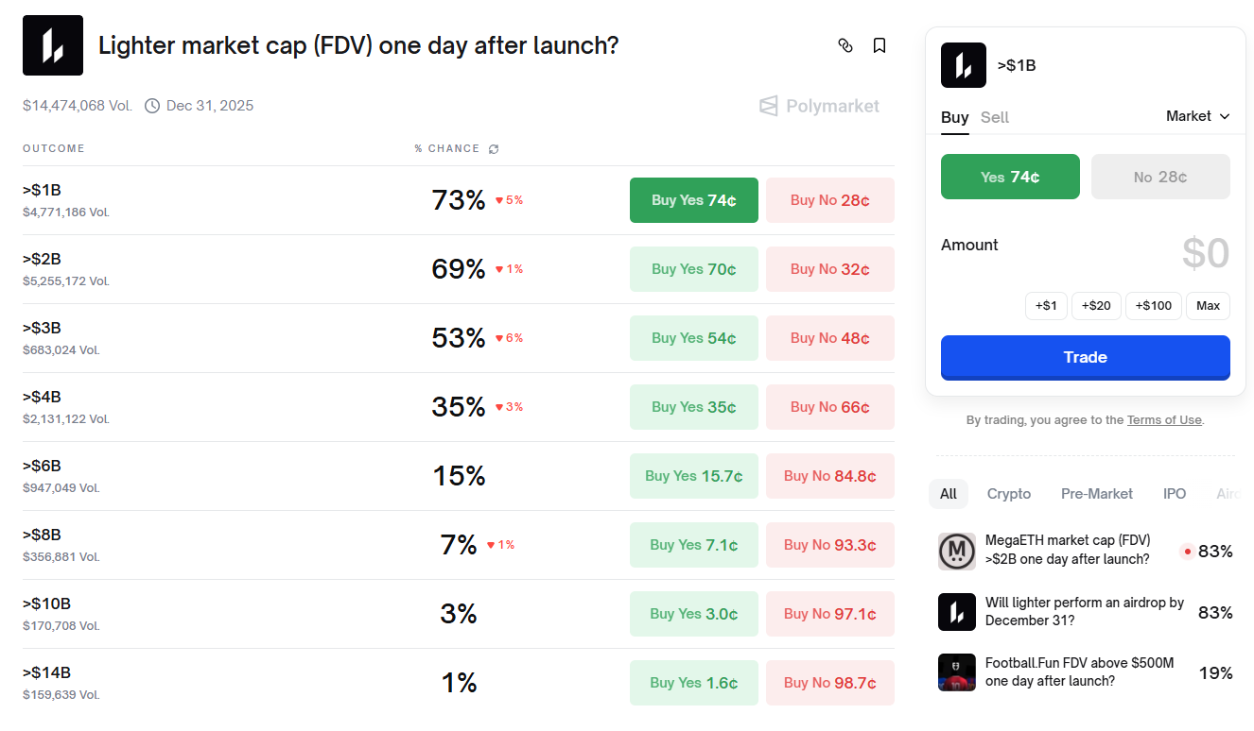
Task: Click the Lighter airdrop market icon
Action: [x=956, y=612]
